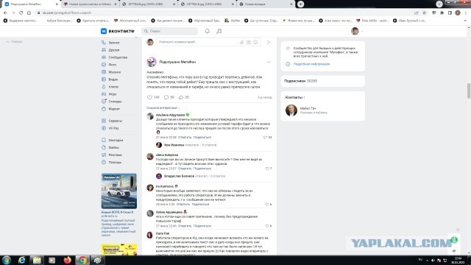
Task: Attach a file with the paperclip in comment box
Action: point(242,42)
